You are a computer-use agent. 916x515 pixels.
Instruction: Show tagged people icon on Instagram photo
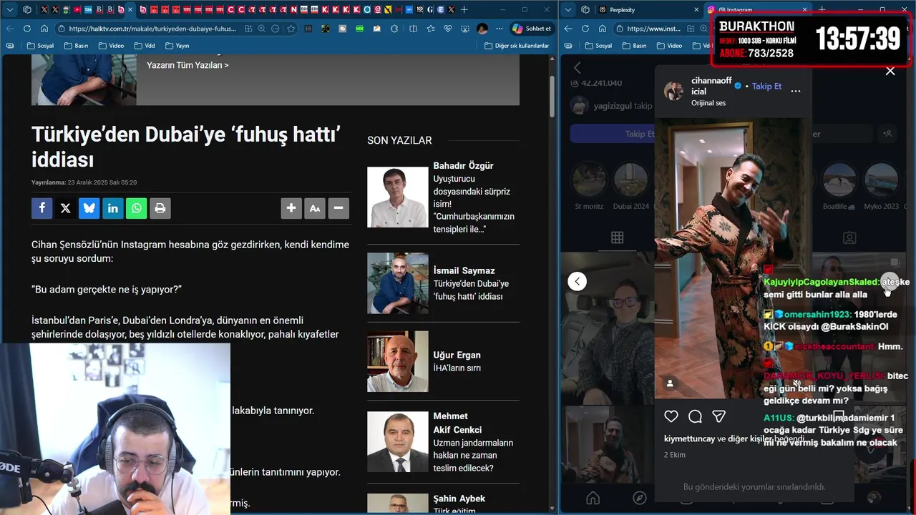[670, 383]
